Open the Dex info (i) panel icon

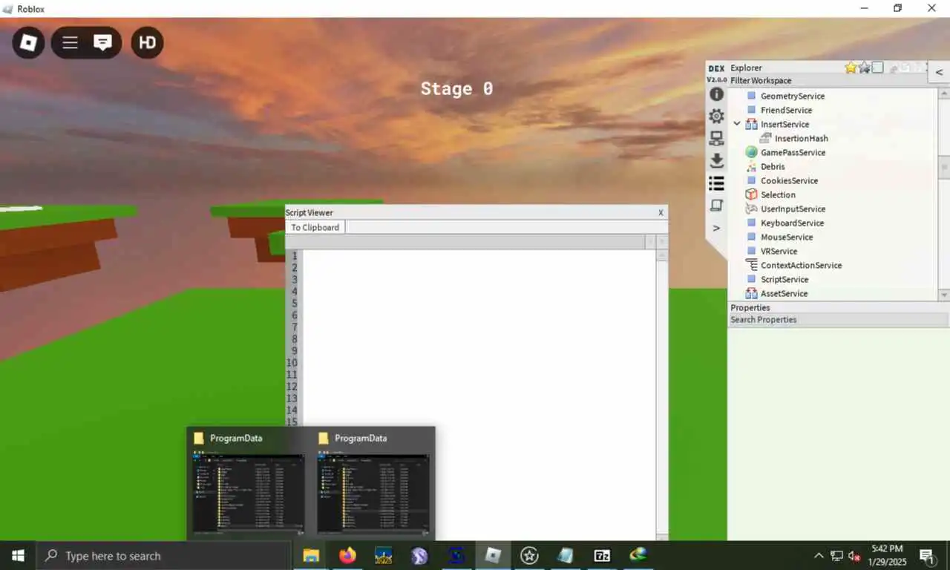click(716, 94)
